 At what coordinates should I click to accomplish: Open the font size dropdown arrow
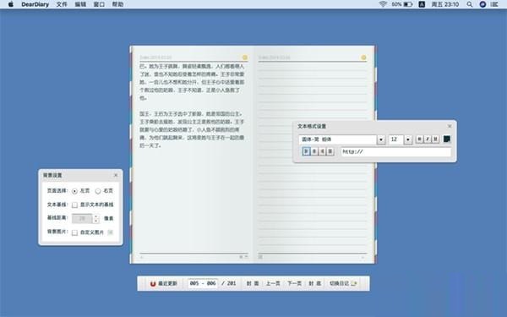(408, 139)
